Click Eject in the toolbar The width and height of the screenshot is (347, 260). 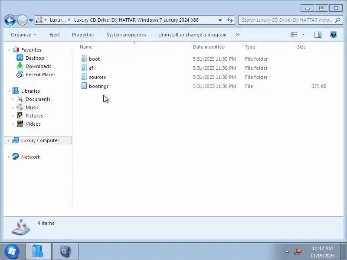[x=55, y=35]
